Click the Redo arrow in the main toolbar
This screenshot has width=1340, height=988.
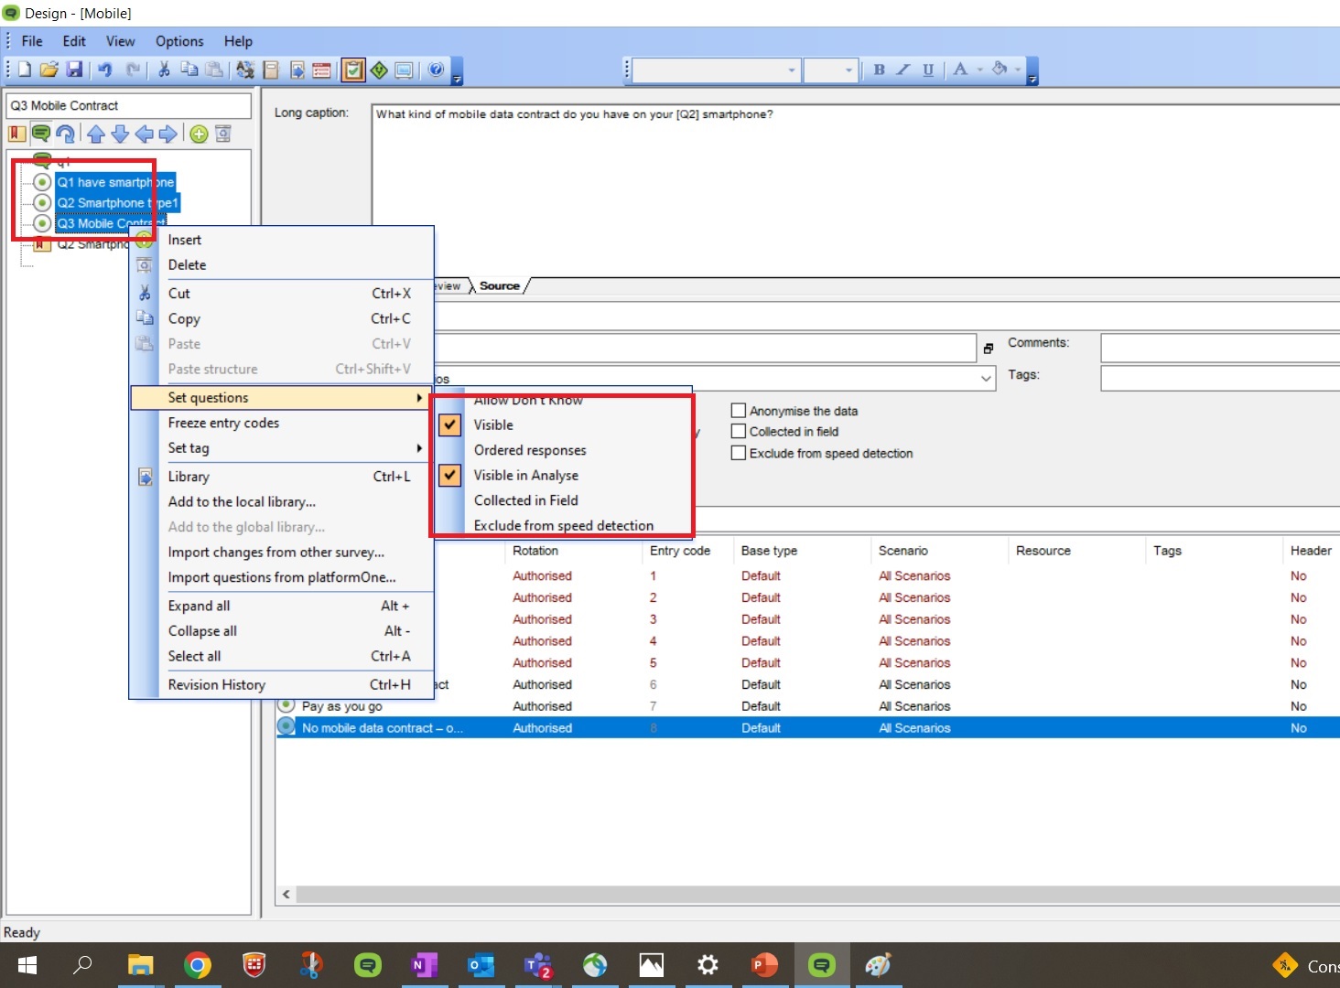click(x=133, y=70)
